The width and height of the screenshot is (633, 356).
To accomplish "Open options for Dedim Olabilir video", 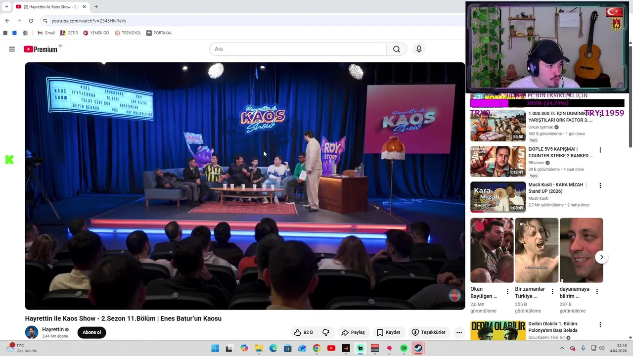I will pos(600,325).
